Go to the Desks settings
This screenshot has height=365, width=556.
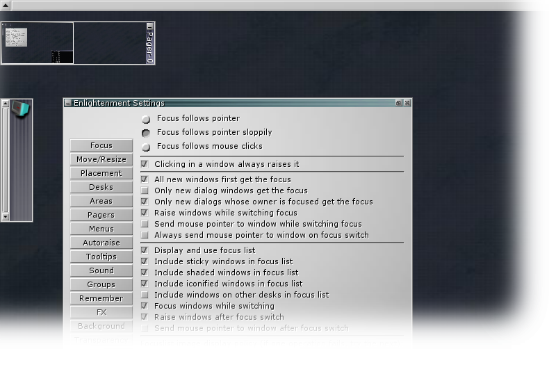point(101,187)
